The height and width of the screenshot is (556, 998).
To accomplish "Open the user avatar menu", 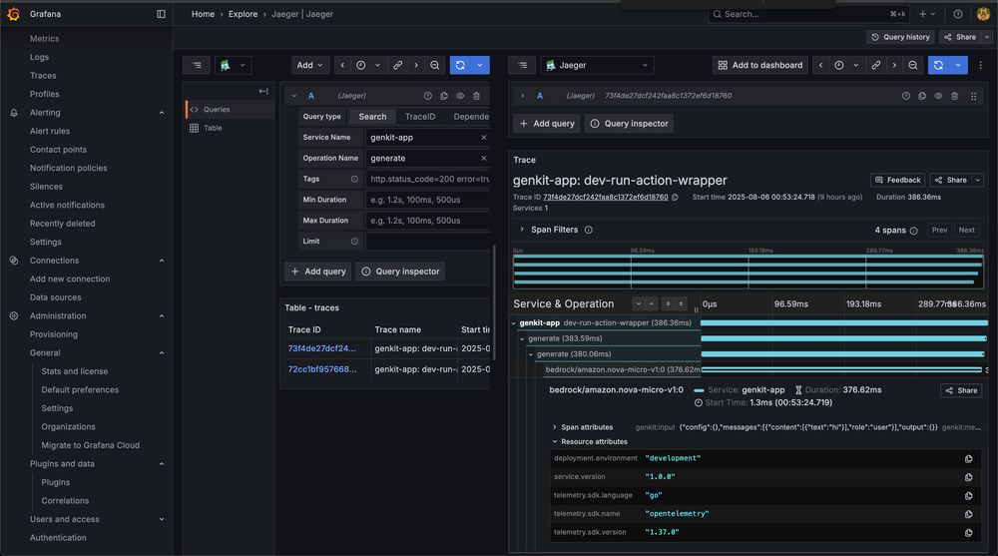I will click(x=983, y=14).
